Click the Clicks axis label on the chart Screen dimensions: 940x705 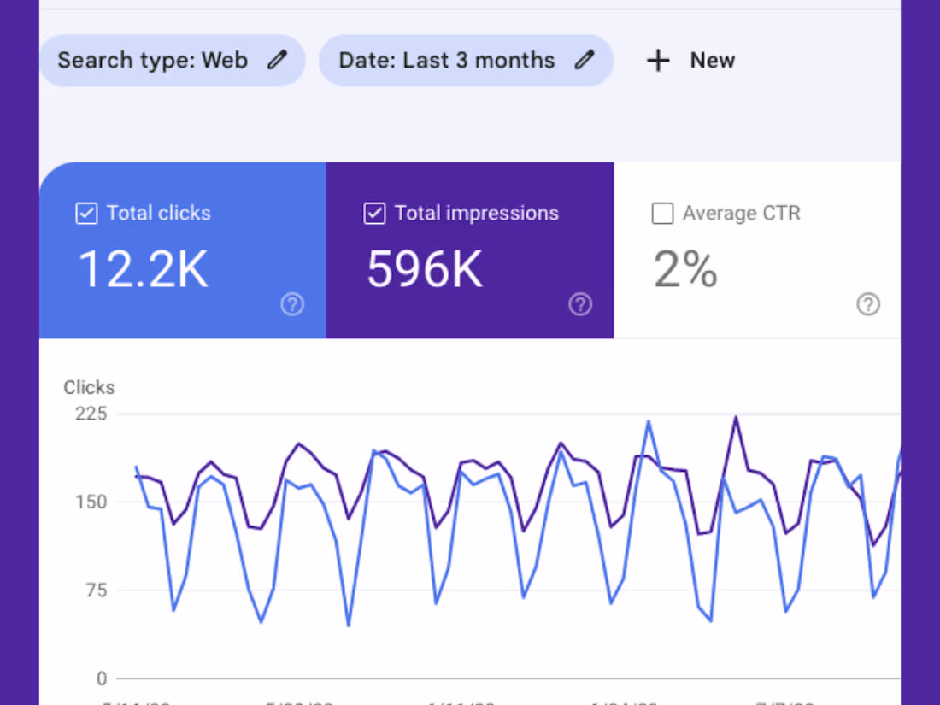coord(89,387)
